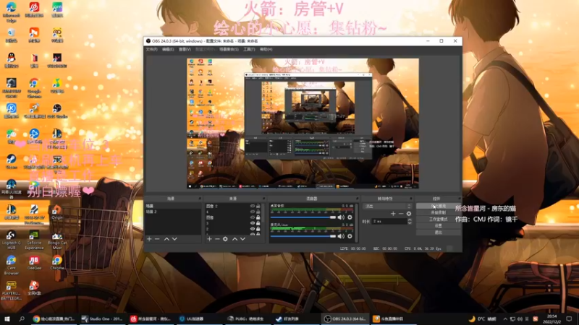Open the Bongo Cat Mver desktop shortcut
Image resolution: width=579 pixels, height=325 pixels.
click(x=57, y=240)
